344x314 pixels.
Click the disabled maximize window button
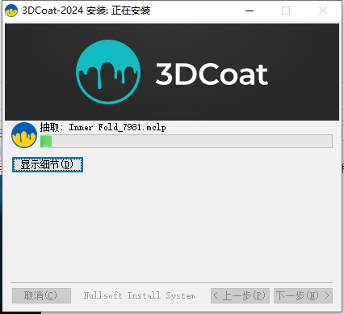[x=286, y=11]
